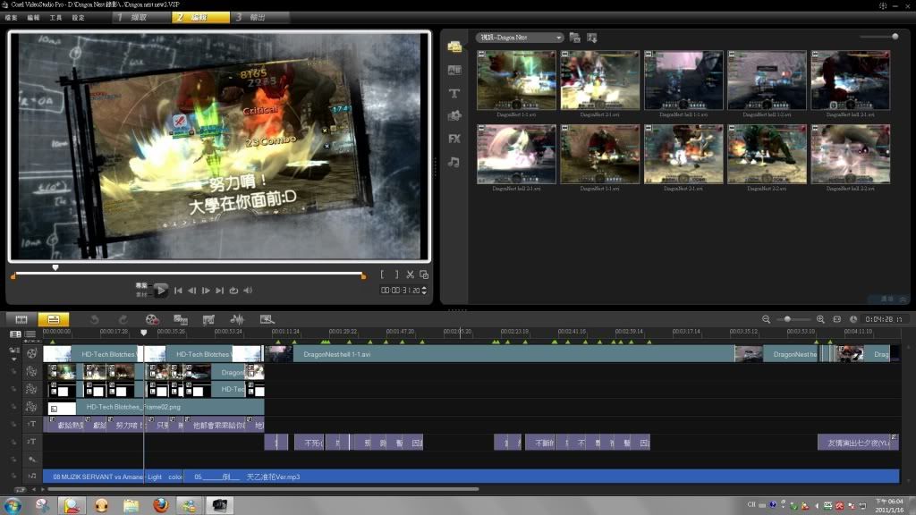Switch to storyboard view
This screenshot has width=916, height=515.
point(21,319)
